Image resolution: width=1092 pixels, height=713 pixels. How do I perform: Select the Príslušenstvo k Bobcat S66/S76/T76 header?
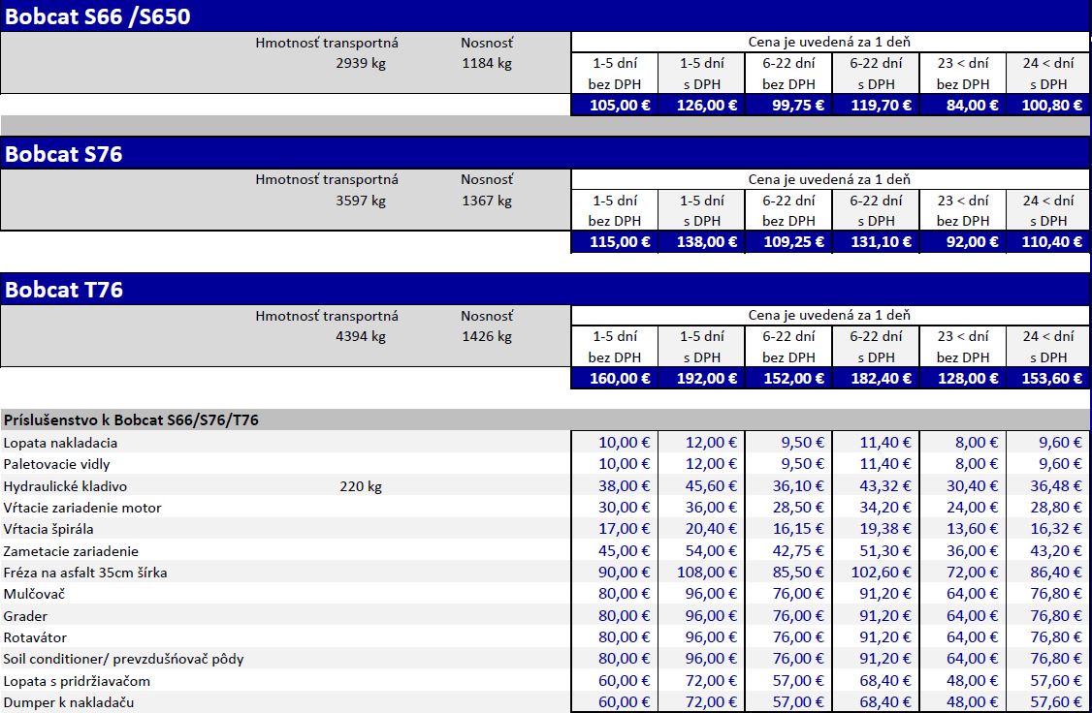point(131,420)
